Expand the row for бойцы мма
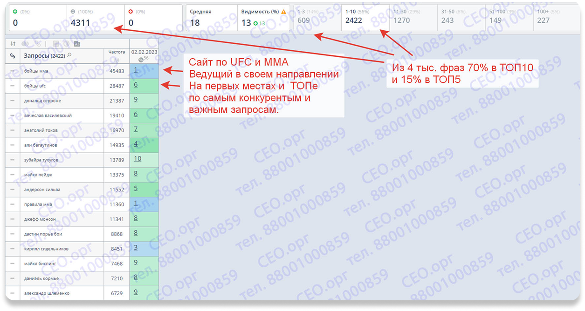The width and height of the screenshot is (585, 311). (14, 71)
